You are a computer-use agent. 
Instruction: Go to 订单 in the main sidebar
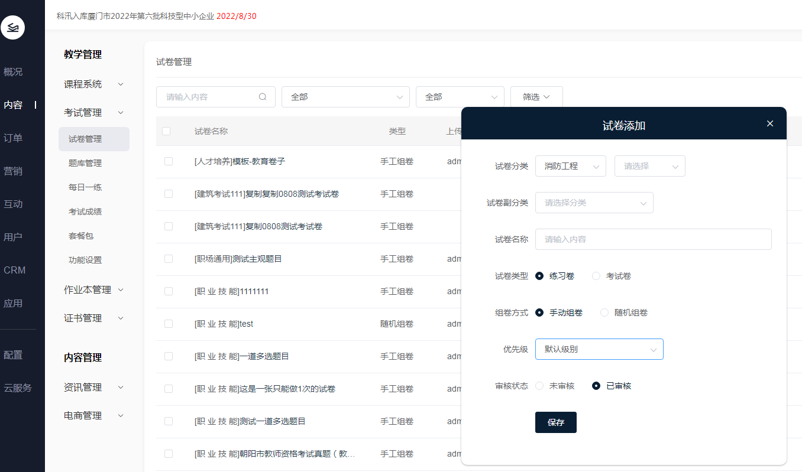pos(13,138)
